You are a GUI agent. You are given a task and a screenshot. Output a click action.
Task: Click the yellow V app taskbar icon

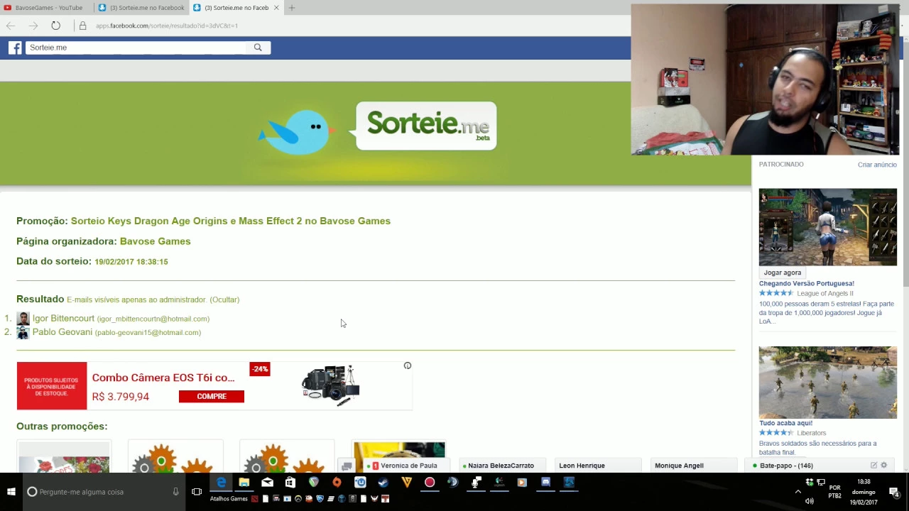(406, 483)
